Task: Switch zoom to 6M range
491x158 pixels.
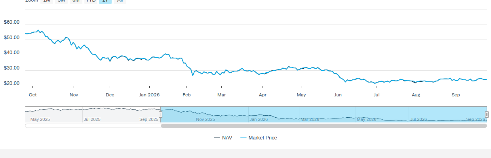Action: click(x=76, y=1)
